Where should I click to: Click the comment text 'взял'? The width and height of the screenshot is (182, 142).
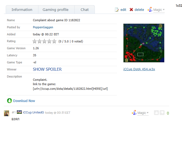16,119
